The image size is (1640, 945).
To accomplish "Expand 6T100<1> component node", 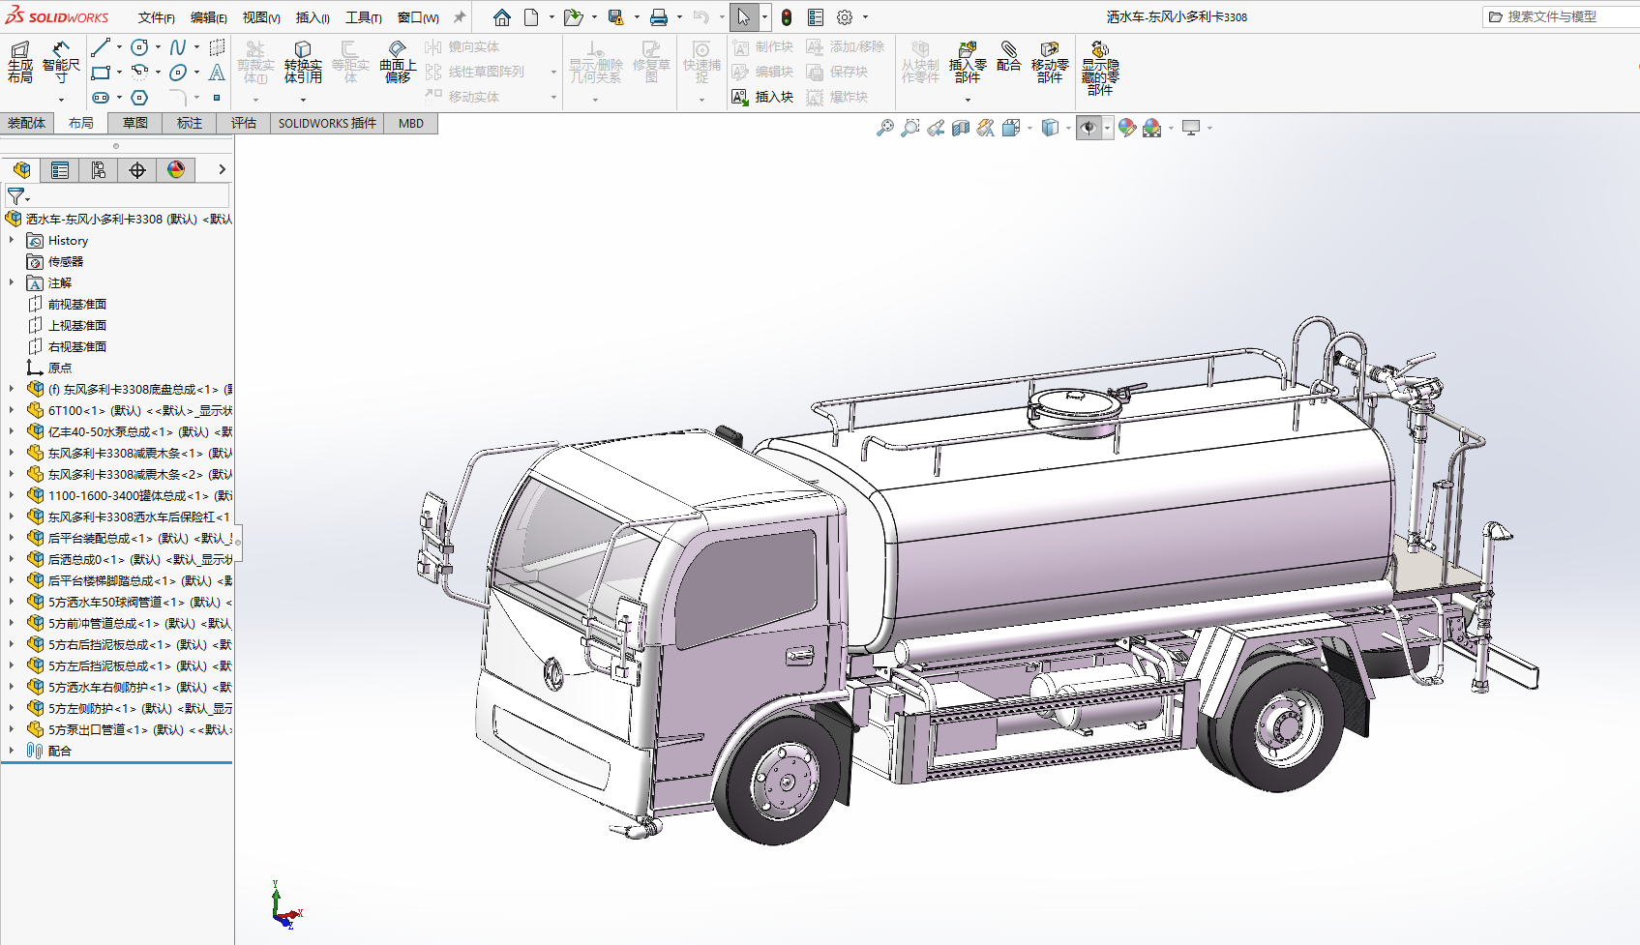I will pos(12,410).
